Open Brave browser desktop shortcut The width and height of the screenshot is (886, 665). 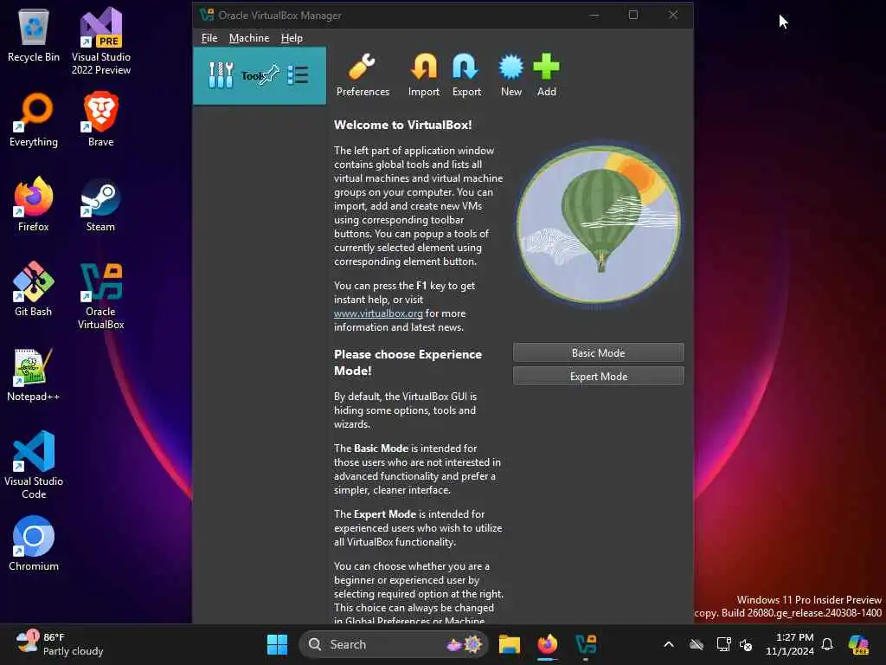click(x=100, y=119)
